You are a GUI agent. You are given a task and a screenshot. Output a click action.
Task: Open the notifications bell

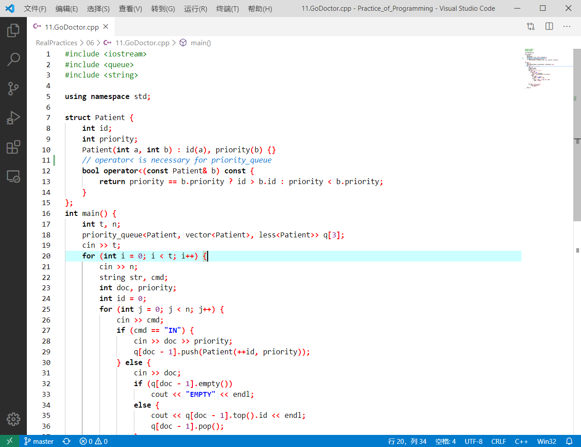[570, 441]
